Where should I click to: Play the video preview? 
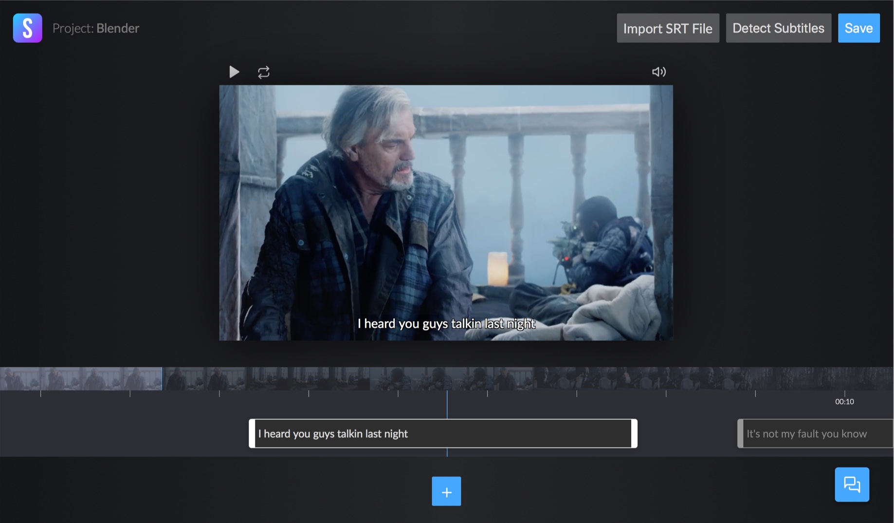pos(234,72)
